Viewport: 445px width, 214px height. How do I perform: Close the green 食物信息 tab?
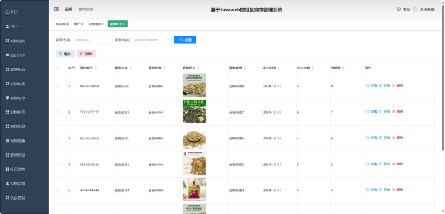(125, 24)
